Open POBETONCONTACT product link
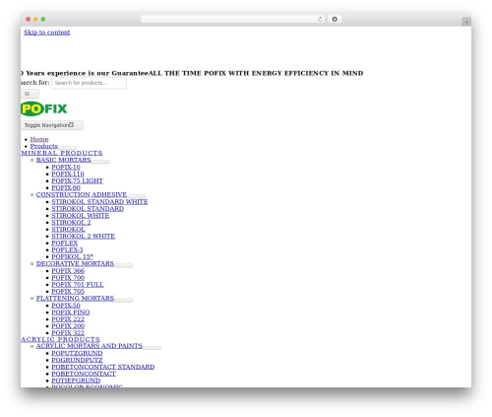 (x=84, y=374)
